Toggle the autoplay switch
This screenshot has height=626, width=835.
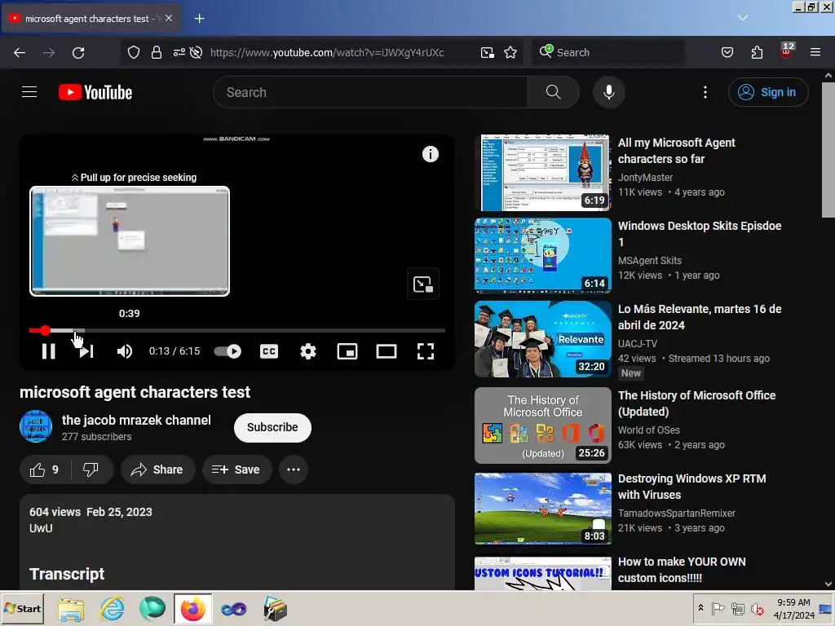pyautogui.click(x=228, y=351)
